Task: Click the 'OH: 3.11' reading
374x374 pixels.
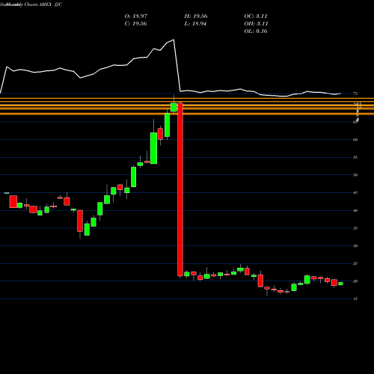Action: click(256, 24)
